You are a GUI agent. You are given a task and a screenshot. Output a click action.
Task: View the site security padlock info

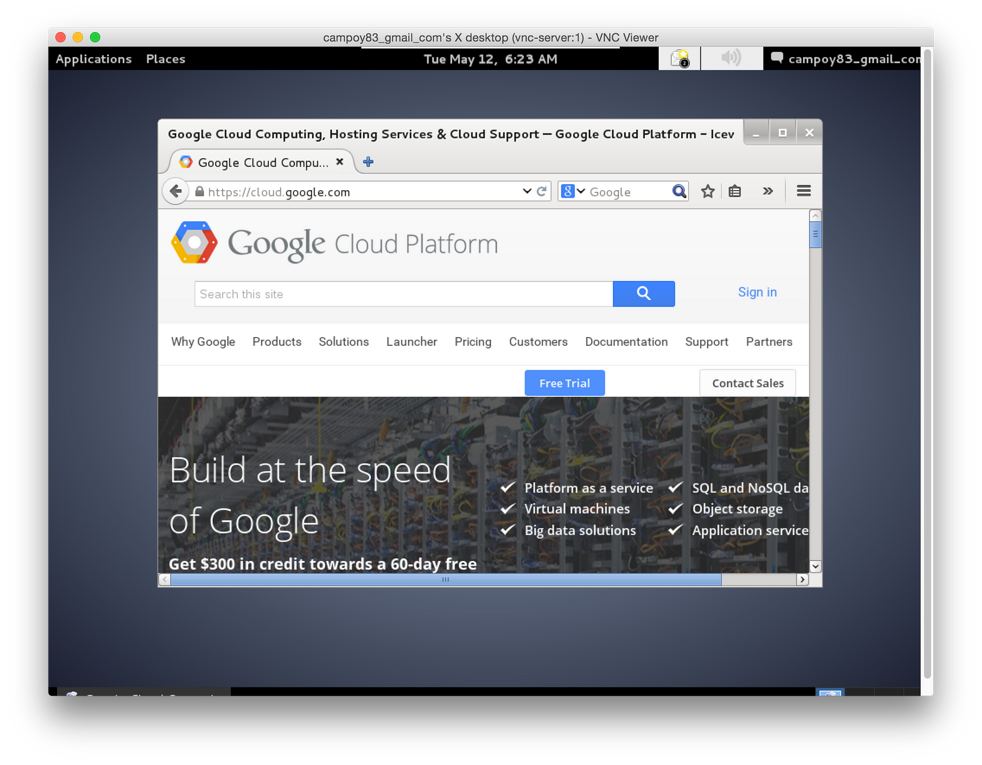pyautogui.click(x=199, y=191)
